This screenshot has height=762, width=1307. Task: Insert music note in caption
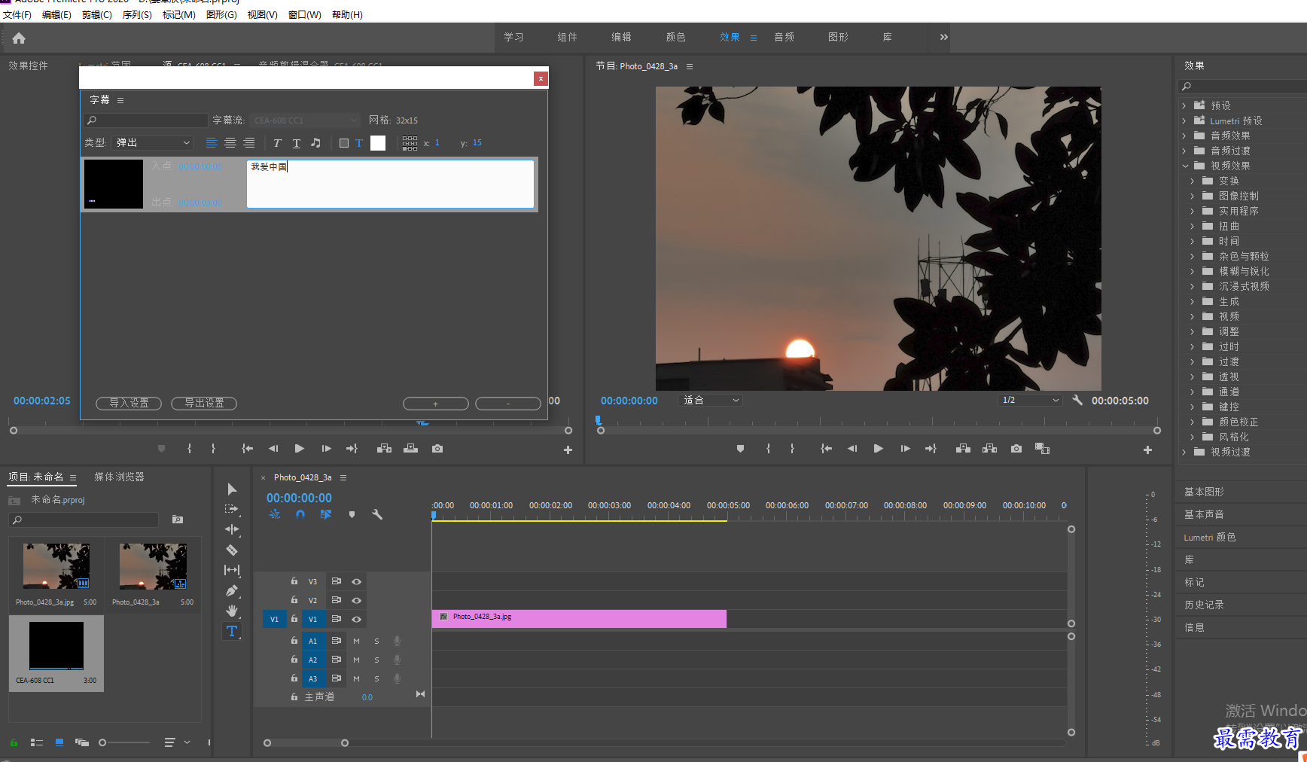pos(315,143)
